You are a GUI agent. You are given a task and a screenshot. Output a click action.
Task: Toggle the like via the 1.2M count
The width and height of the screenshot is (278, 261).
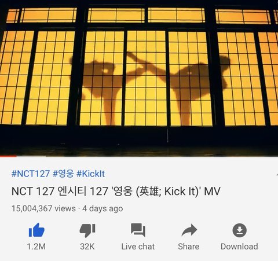(36, 247)
